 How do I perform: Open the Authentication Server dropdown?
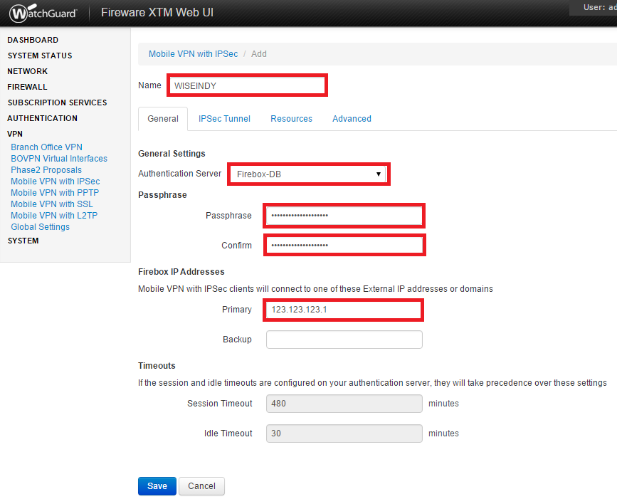[x=309, y=174]
